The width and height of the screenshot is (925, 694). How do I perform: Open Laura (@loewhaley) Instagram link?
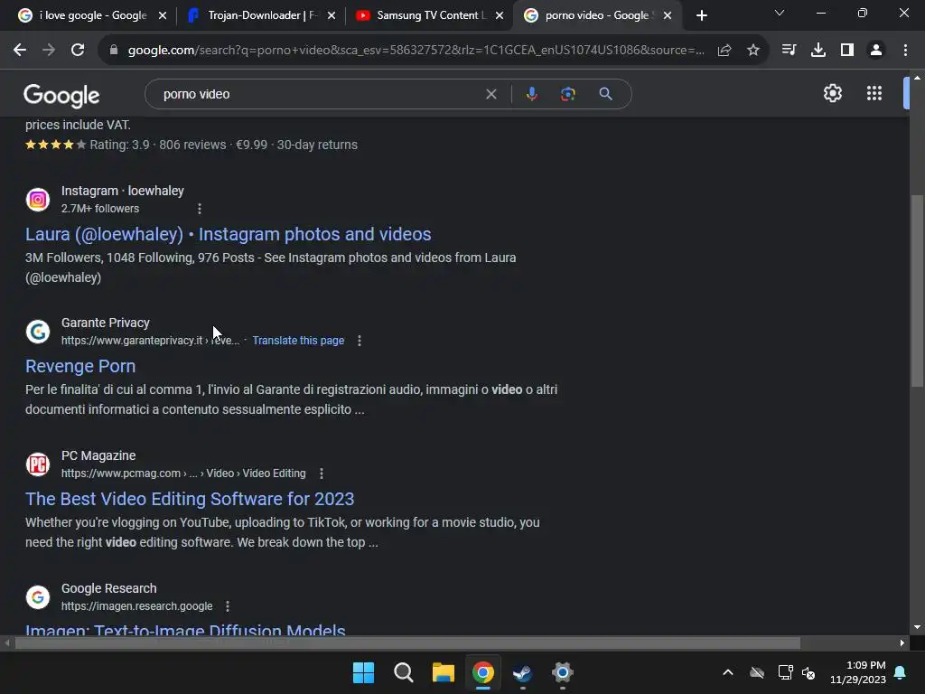pos(229,234)
